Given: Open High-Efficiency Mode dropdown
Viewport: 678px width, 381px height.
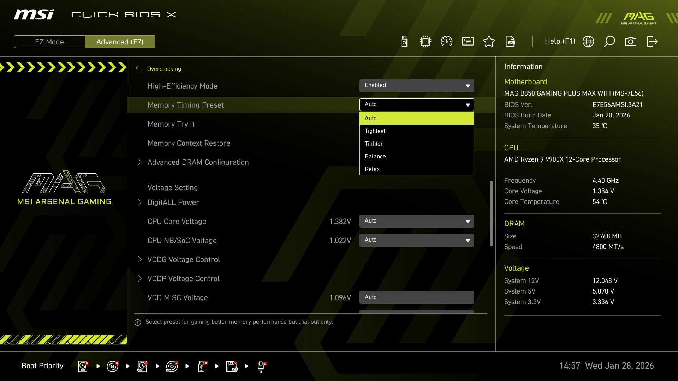Looking at the screenshot, I should (x=417, y=86).
